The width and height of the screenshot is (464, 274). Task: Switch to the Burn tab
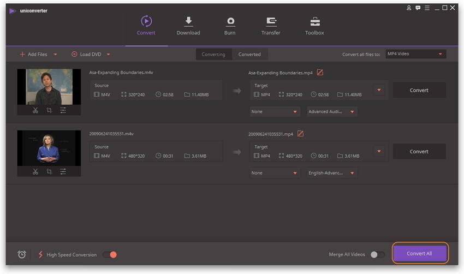pyautogui.click(x=230, y=26)
